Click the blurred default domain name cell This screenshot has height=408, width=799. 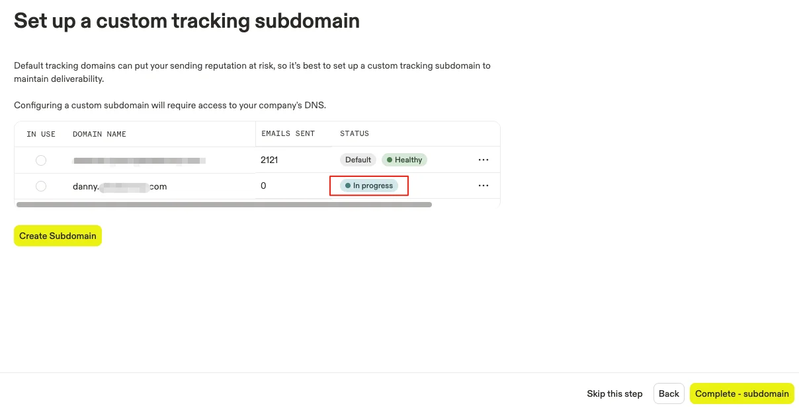coord(139,160)
